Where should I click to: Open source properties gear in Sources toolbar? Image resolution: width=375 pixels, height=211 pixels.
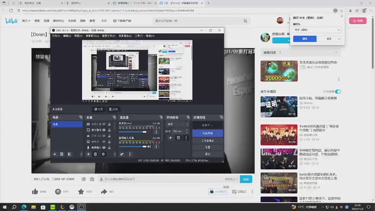click(x=103, y=154)
